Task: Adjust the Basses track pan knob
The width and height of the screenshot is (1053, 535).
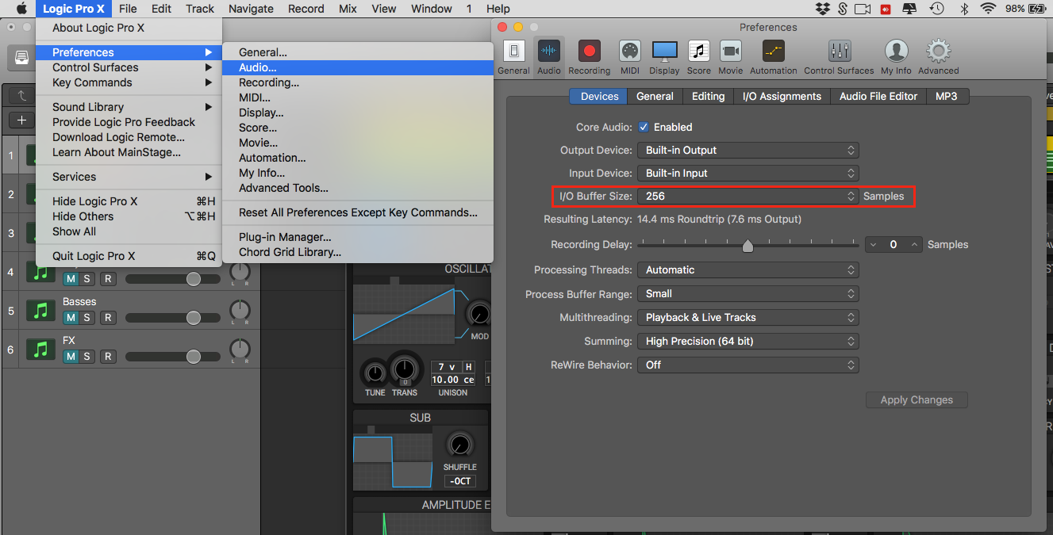Action: coord(240,311)
